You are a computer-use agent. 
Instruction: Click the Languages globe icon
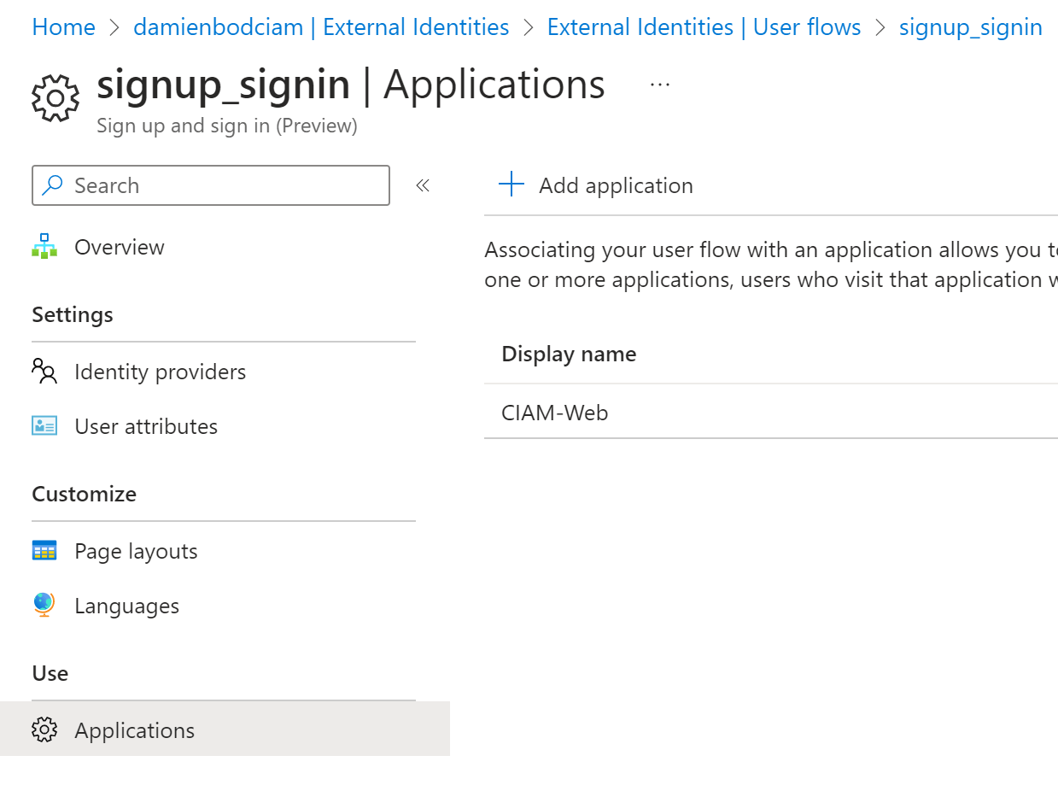tap(44, 606)
